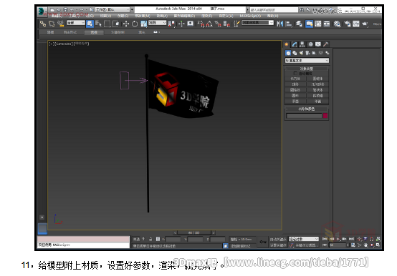Image resolution: width=397 pixels, height=276 pixels.
Task: Choose the Select and Rotate tool
Action: pos(135,24)
